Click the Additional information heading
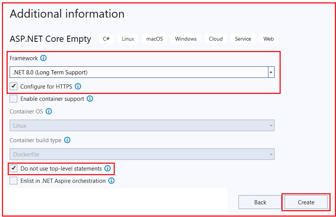 pyautogui.click(x=67, y=14)
